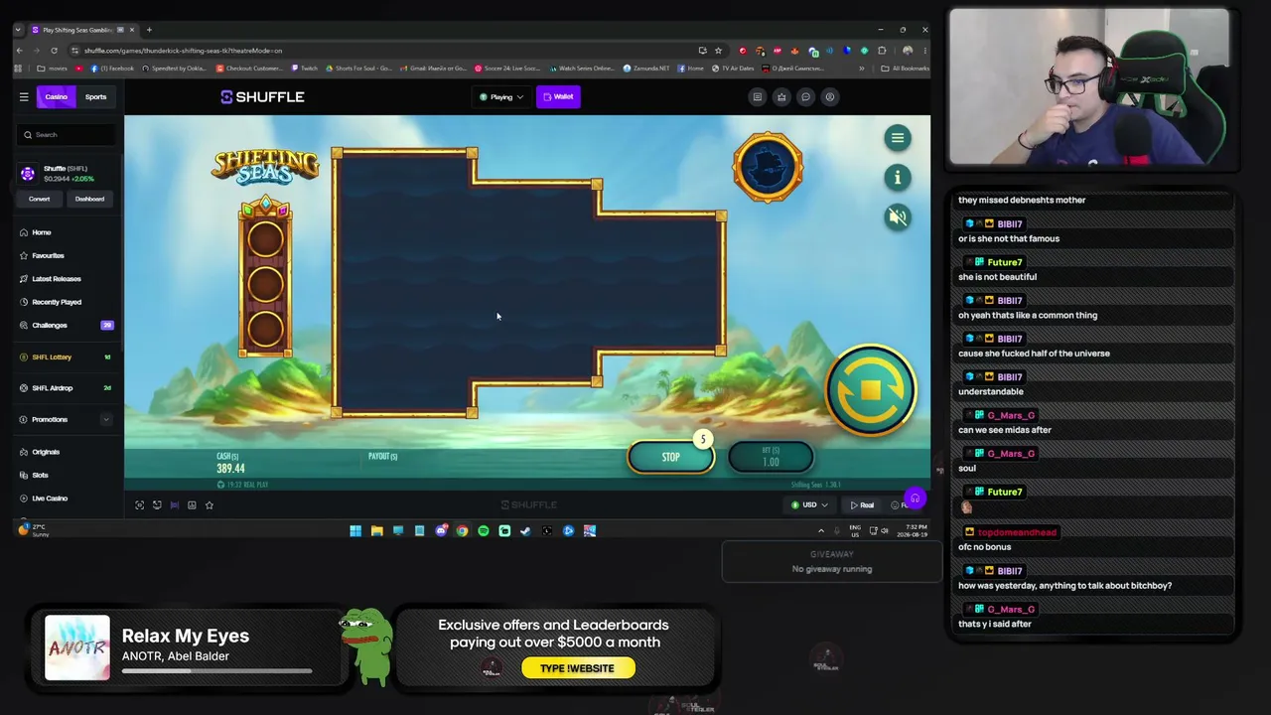Viewport: 1271px width, 715px height.
Task: Open File Explorer from taskbar
Action: (377, 531)
